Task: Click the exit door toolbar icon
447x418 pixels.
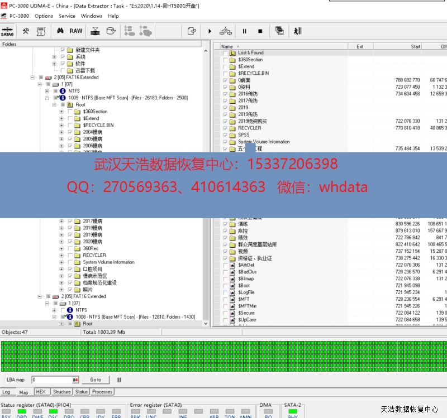Action: click(x=297, y=31)
